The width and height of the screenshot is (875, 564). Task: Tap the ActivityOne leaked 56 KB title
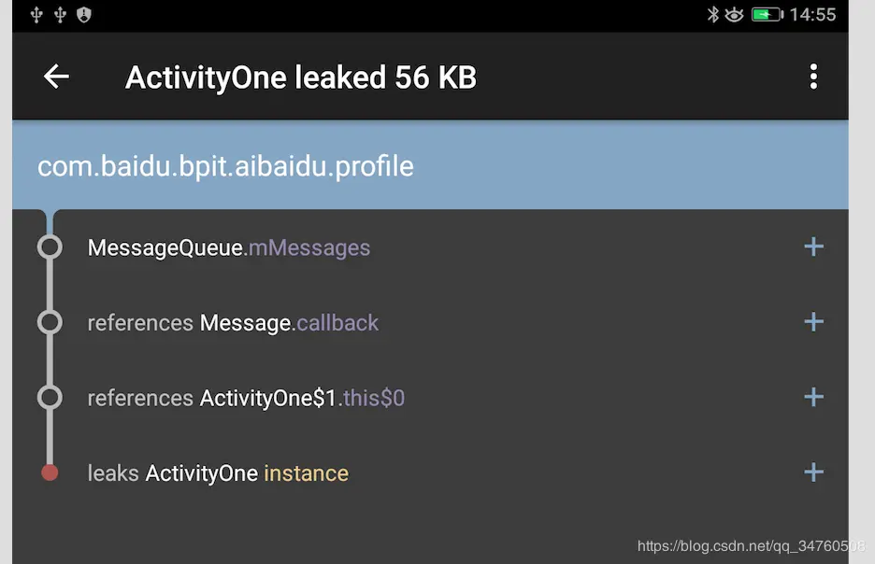(x=301, y=78)
